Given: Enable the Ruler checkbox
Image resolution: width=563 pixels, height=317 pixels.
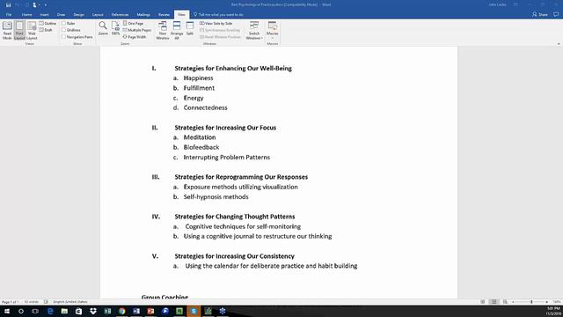Looking at the screenshot, I should click(69, 24).
